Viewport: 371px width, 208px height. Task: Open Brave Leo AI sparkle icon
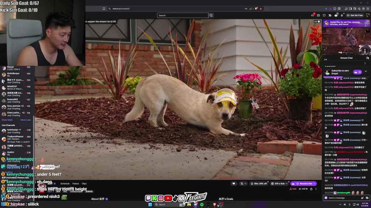point(359,9)
